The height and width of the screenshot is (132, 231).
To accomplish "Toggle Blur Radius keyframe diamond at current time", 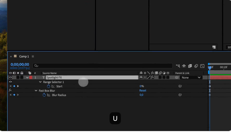I will pos(14,95).
